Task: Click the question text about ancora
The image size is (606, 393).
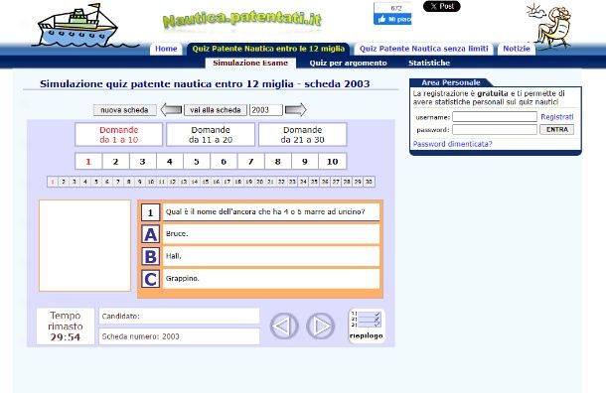Action: (x=271, y=212)
